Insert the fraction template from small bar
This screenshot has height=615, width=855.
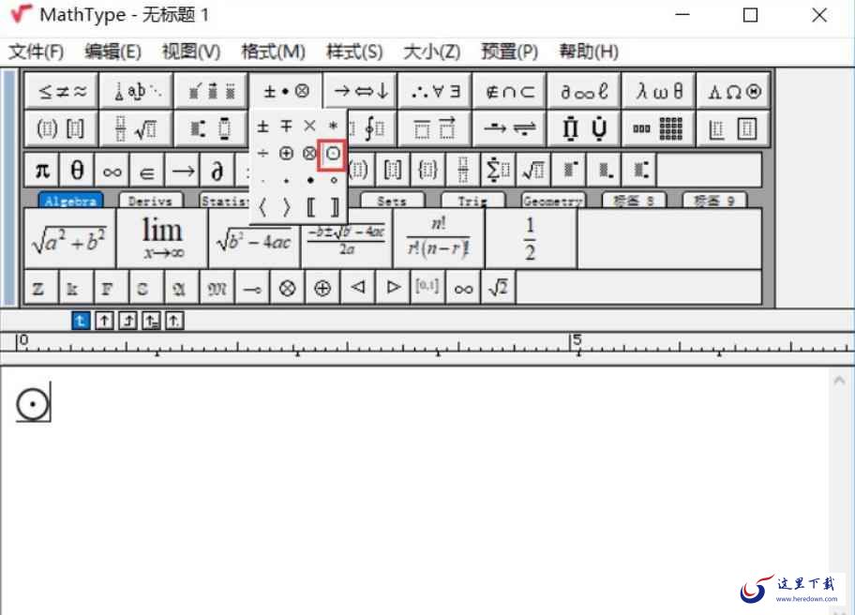click(x=462, y=171)
